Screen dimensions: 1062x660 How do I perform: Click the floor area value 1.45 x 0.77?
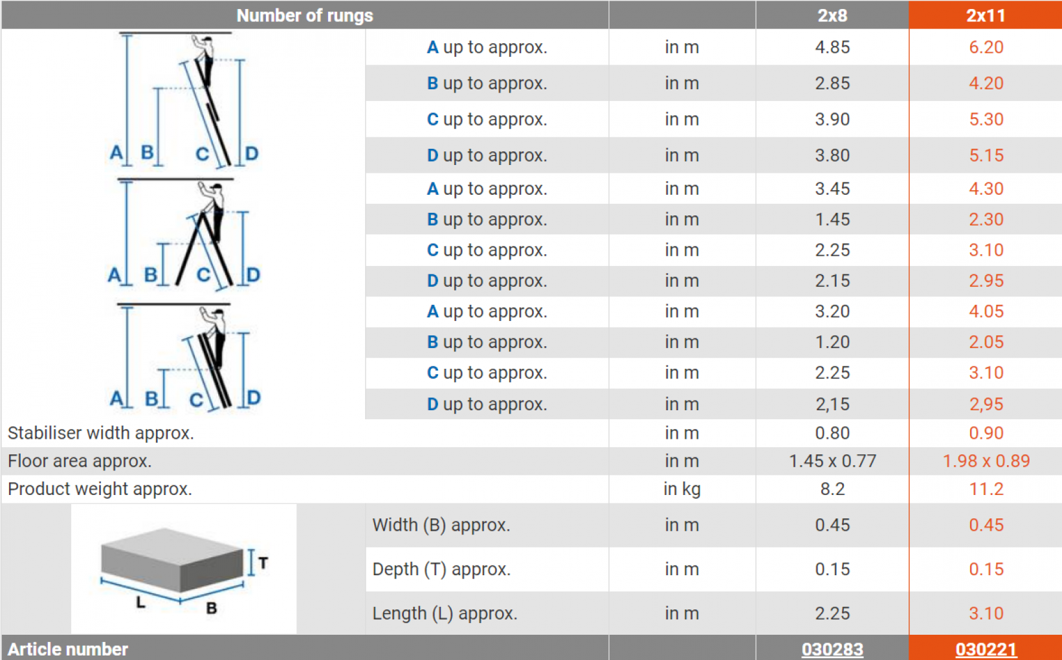tap(832, 461)
